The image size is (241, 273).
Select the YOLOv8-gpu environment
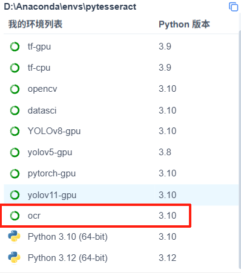point(121,131)
